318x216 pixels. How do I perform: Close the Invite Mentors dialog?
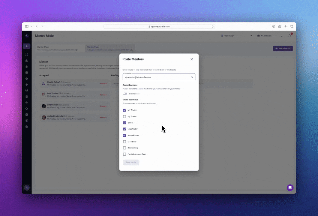[x=192, y=59]
